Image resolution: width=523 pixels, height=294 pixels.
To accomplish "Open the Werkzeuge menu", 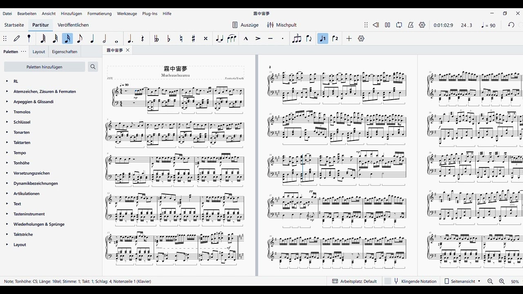I will tap(127, 13).
